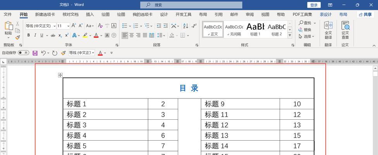
Task: Open the change case Aa dropdown
Action: (90, 26)
